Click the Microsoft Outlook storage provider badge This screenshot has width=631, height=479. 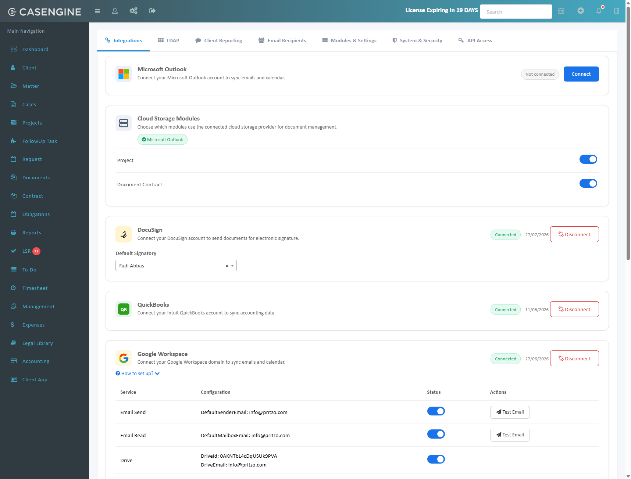tap(163, 140)
